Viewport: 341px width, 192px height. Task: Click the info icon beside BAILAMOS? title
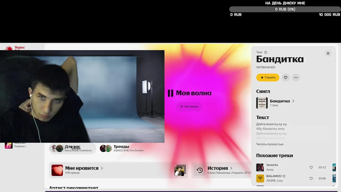[284, 176]
